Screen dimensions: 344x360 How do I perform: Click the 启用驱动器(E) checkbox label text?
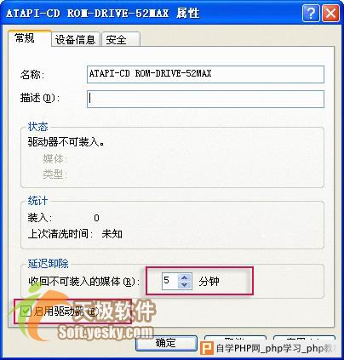[66, 311]
